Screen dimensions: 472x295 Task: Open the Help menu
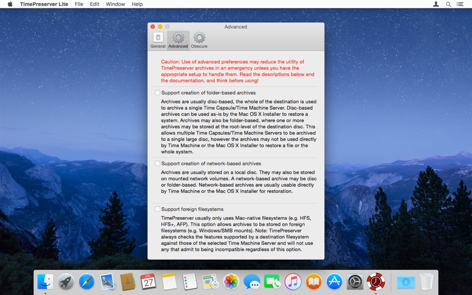coord(137,4)
